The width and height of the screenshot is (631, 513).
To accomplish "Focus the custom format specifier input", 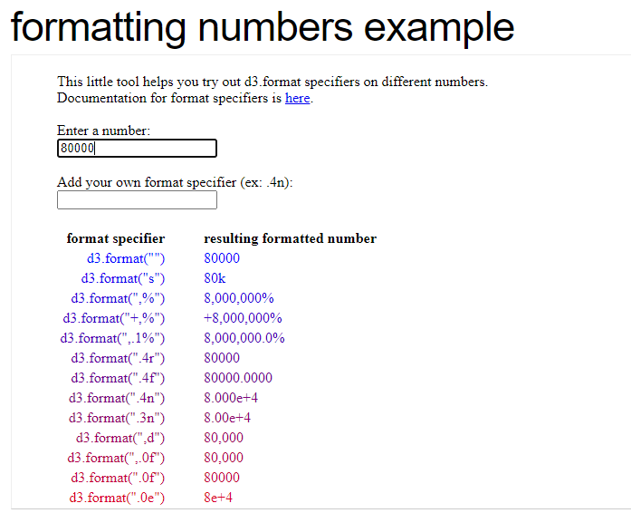I will (x=137, y=200).
